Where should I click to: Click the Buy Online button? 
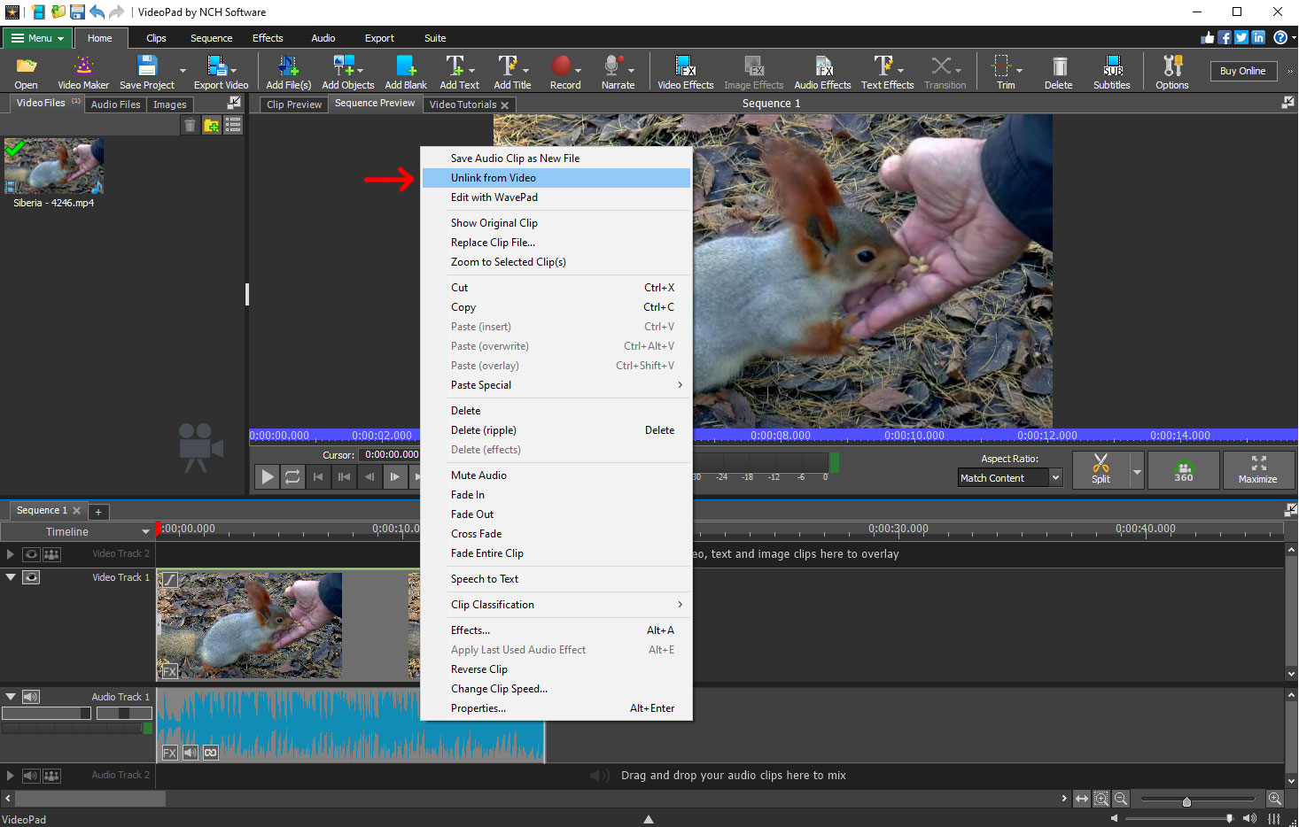(1242, 71)
